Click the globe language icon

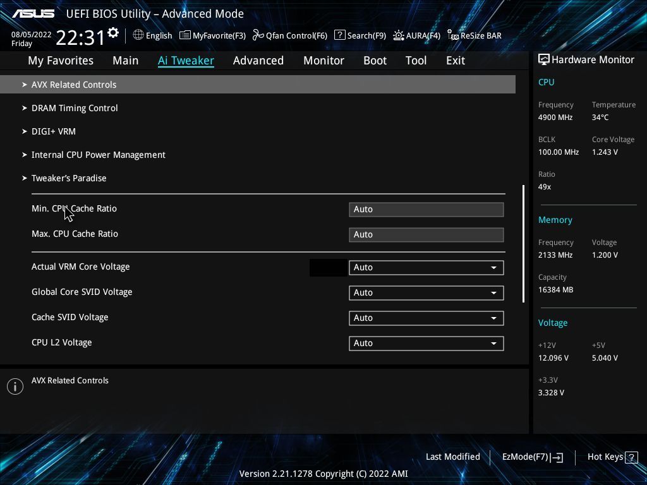pos(138,35)
